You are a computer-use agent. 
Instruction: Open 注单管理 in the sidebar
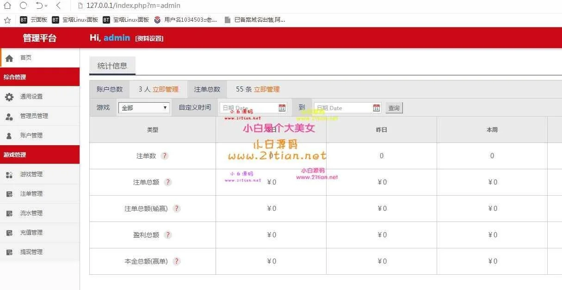tap(31, 194)
